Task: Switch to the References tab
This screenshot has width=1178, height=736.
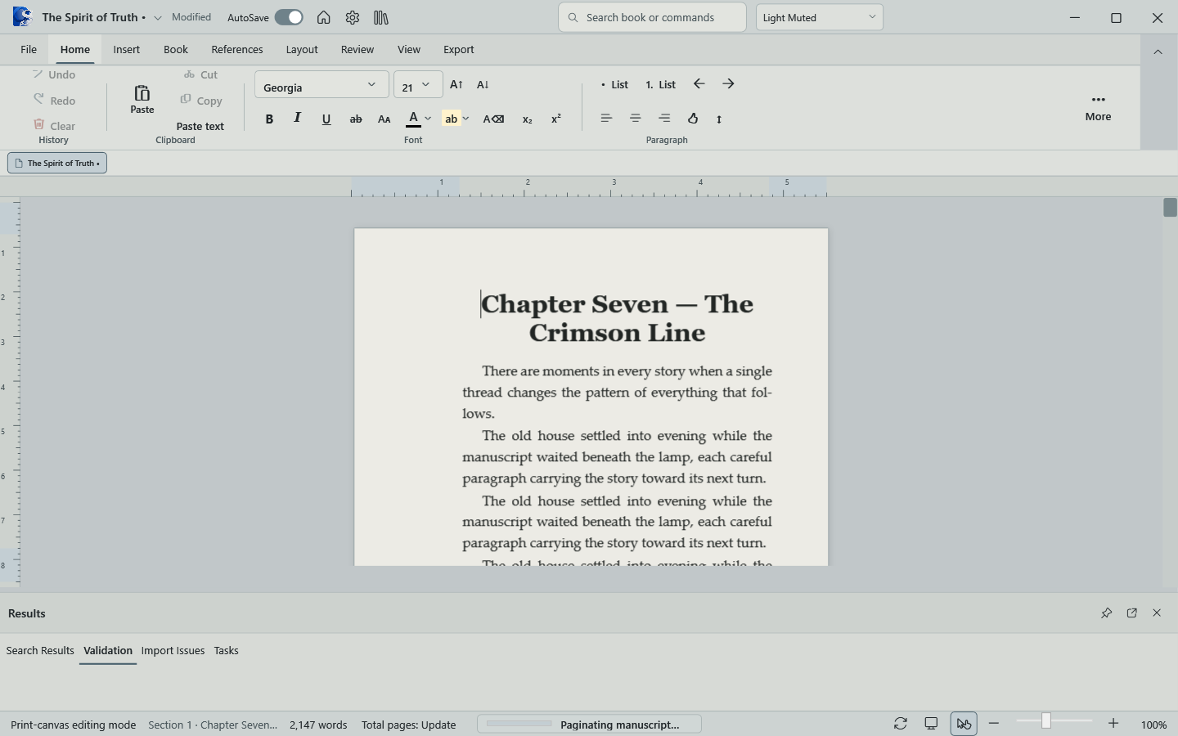Action: pos(237,49)
